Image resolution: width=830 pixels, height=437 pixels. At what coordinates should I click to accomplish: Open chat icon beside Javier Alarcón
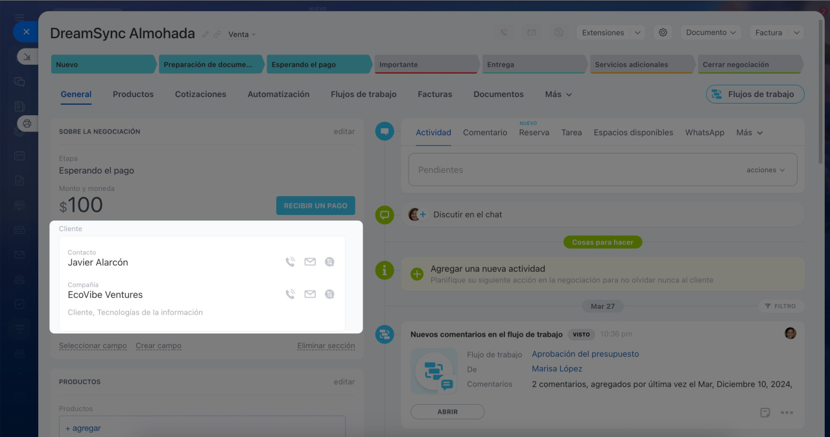point(329,262)
